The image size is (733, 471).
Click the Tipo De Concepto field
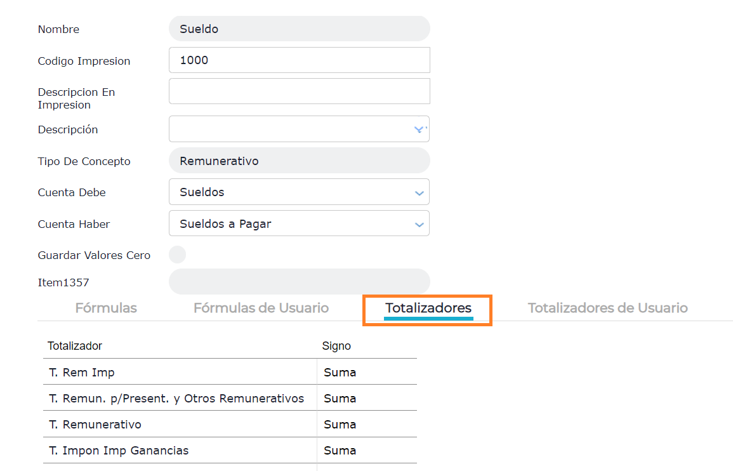coord(299,161)
